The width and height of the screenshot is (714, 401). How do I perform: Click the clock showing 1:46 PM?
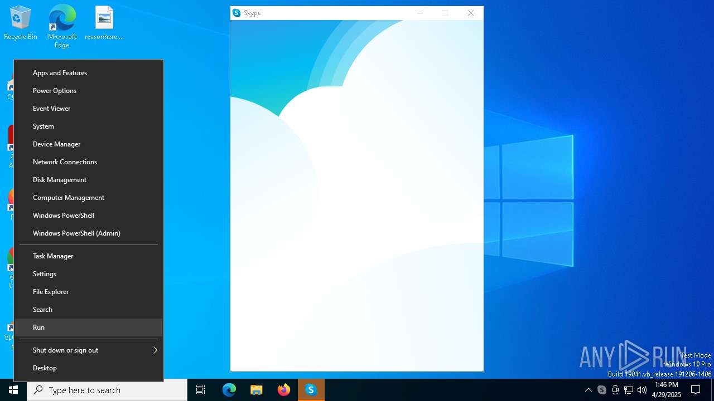pyautogui.click(x=667, y=390)
